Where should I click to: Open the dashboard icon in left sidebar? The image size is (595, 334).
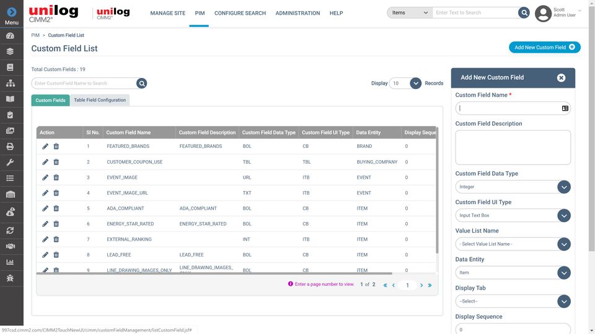click(11, 36)
